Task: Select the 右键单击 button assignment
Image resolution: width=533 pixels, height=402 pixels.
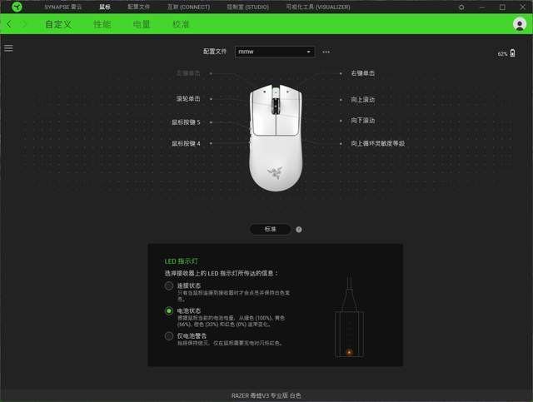Action: [x=363, y=73]
